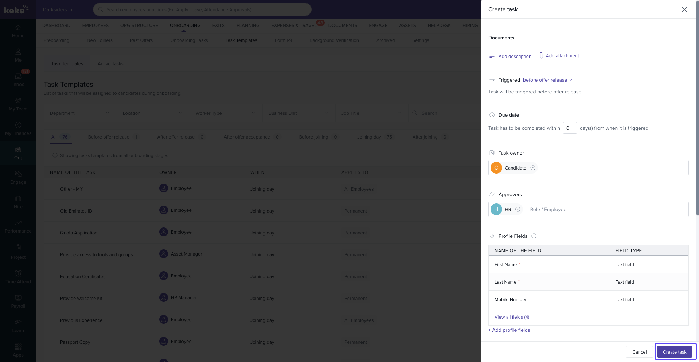The image size is (699, 362).
Task: Select the Joining day filter tab
Action: (x=369, y=137)
